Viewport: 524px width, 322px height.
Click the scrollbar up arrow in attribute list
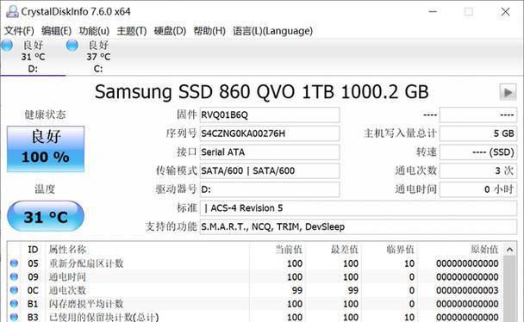coord(509,250)
